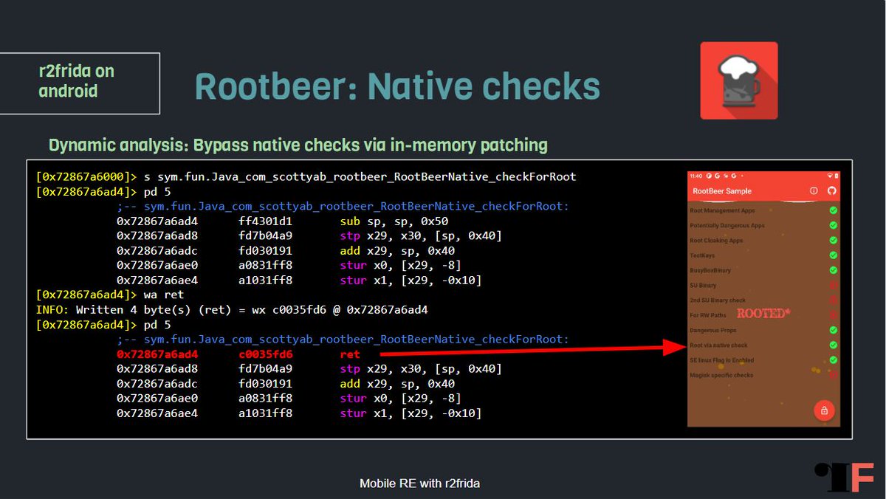Select the 'SE linux Flag Is Enabled' label
Screen dimensions: 886x499
tap(721, 360)
